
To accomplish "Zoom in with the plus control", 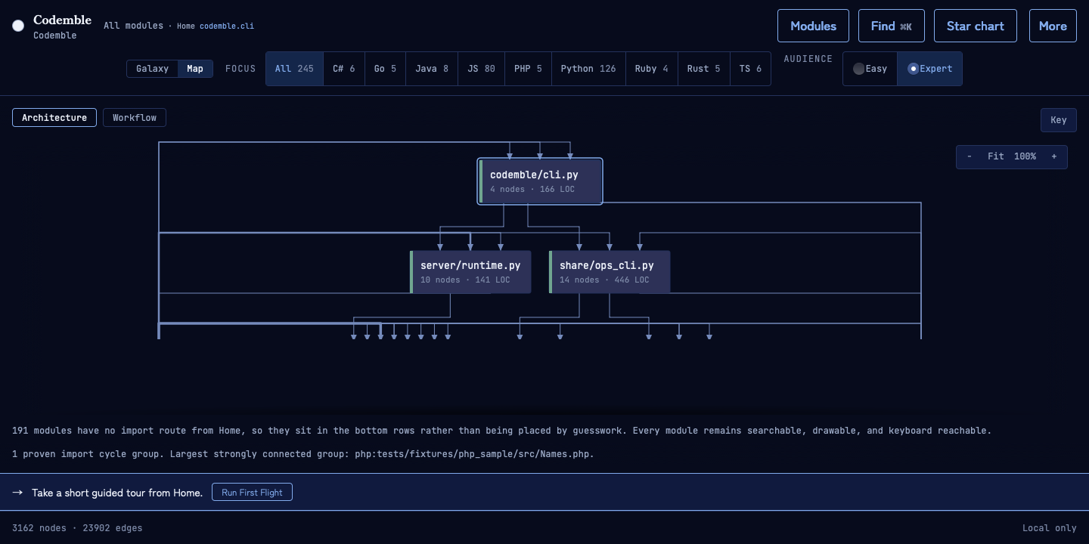I will tap(1053, 156).
